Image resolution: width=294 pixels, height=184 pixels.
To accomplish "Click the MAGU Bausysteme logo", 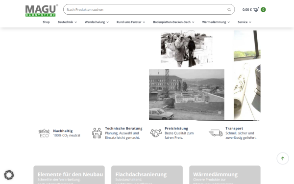I will [42, 10].
